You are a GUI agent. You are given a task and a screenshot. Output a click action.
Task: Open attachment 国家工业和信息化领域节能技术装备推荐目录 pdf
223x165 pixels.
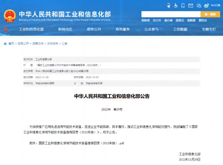(81, 143)
